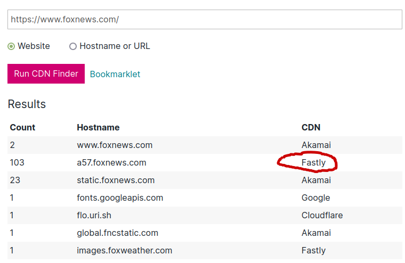Image resolution: width=405 pixels, height=263 pixels.
Task: Select hostname a57.foxnews.com
Action: [x=111, y=162]
